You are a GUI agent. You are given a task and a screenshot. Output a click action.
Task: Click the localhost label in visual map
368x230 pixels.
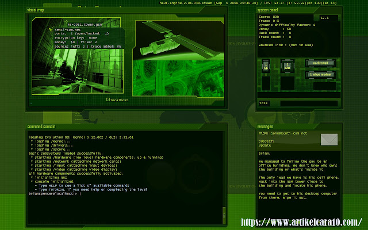[x=119, y=100]
